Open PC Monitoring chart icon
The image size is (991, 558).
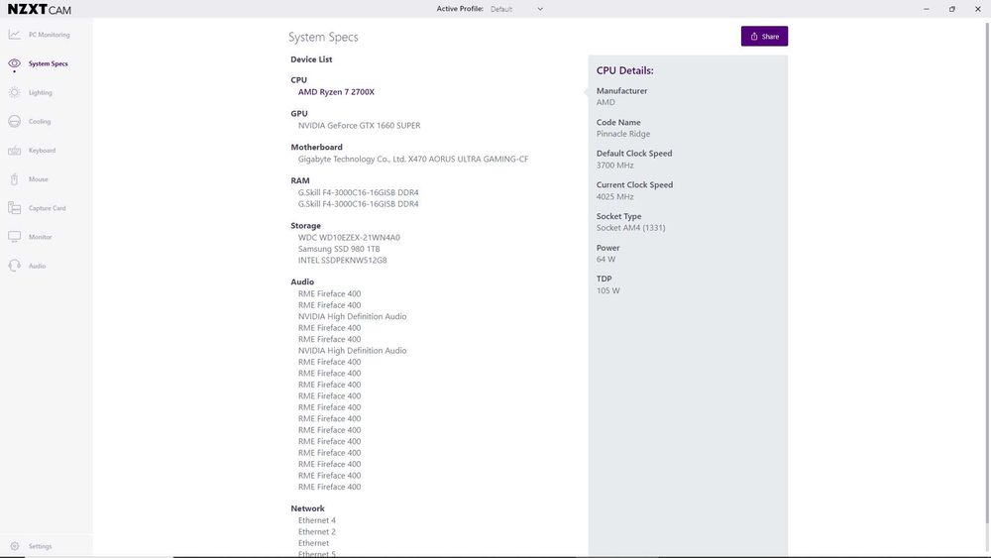click(x=14, y=34)
